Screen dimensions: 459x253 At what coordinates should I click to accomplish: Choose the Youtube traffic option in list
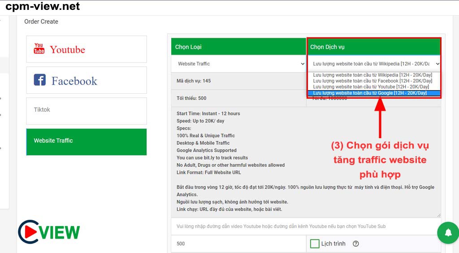[x=371, y=87]
